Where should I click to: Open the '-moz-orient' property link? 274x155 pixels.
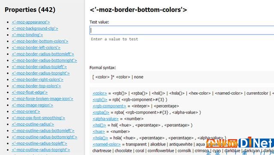(26, 111)
